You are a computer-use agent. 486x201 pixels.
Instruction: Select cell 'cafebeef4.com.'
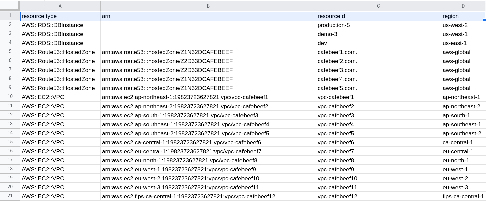(378, 79)
